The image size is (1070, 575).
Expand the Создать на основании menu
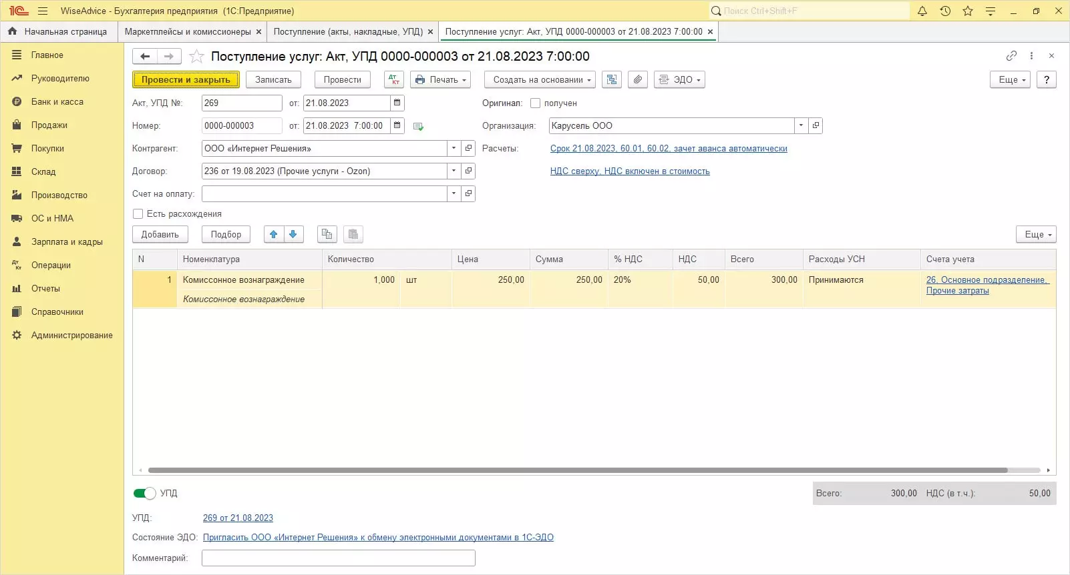point(542,79)
